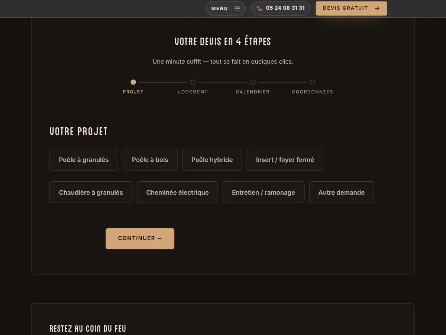Screen dimensions: 446x335
Task: Pick the Chaudière à granulés option
Action: tap(91, 192)
